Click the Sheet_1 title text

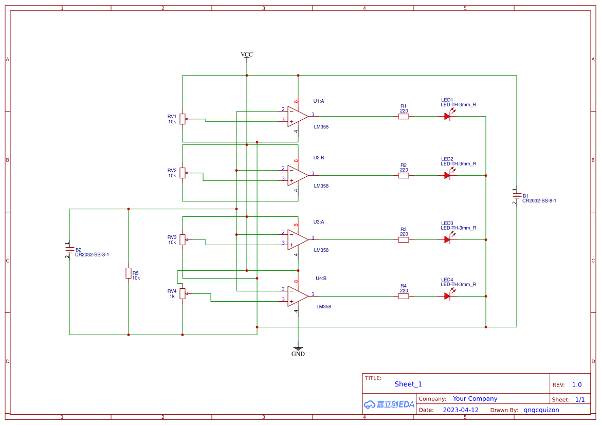coord(408,384)
